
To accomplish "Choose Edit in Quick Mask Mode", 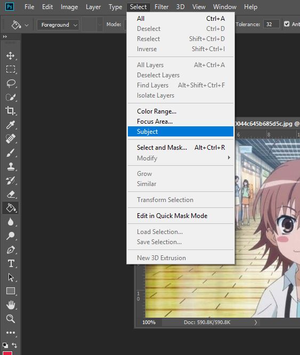I will (181, 216).
